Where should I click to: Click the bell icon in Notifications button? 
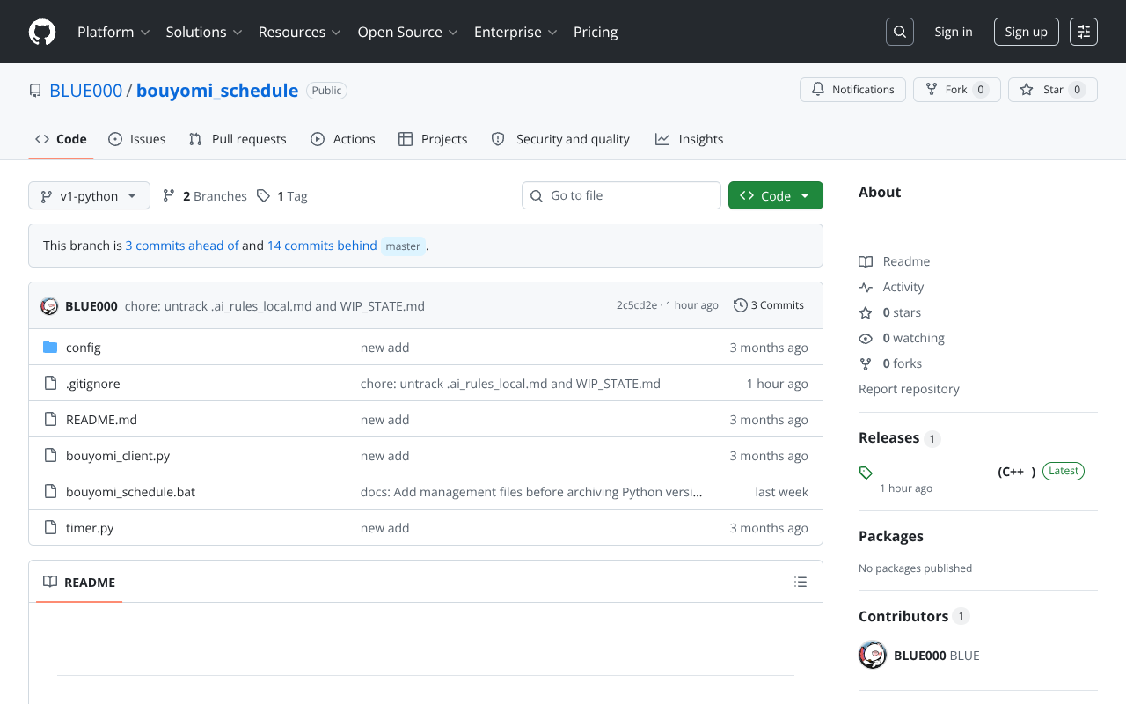pos(818,90)
